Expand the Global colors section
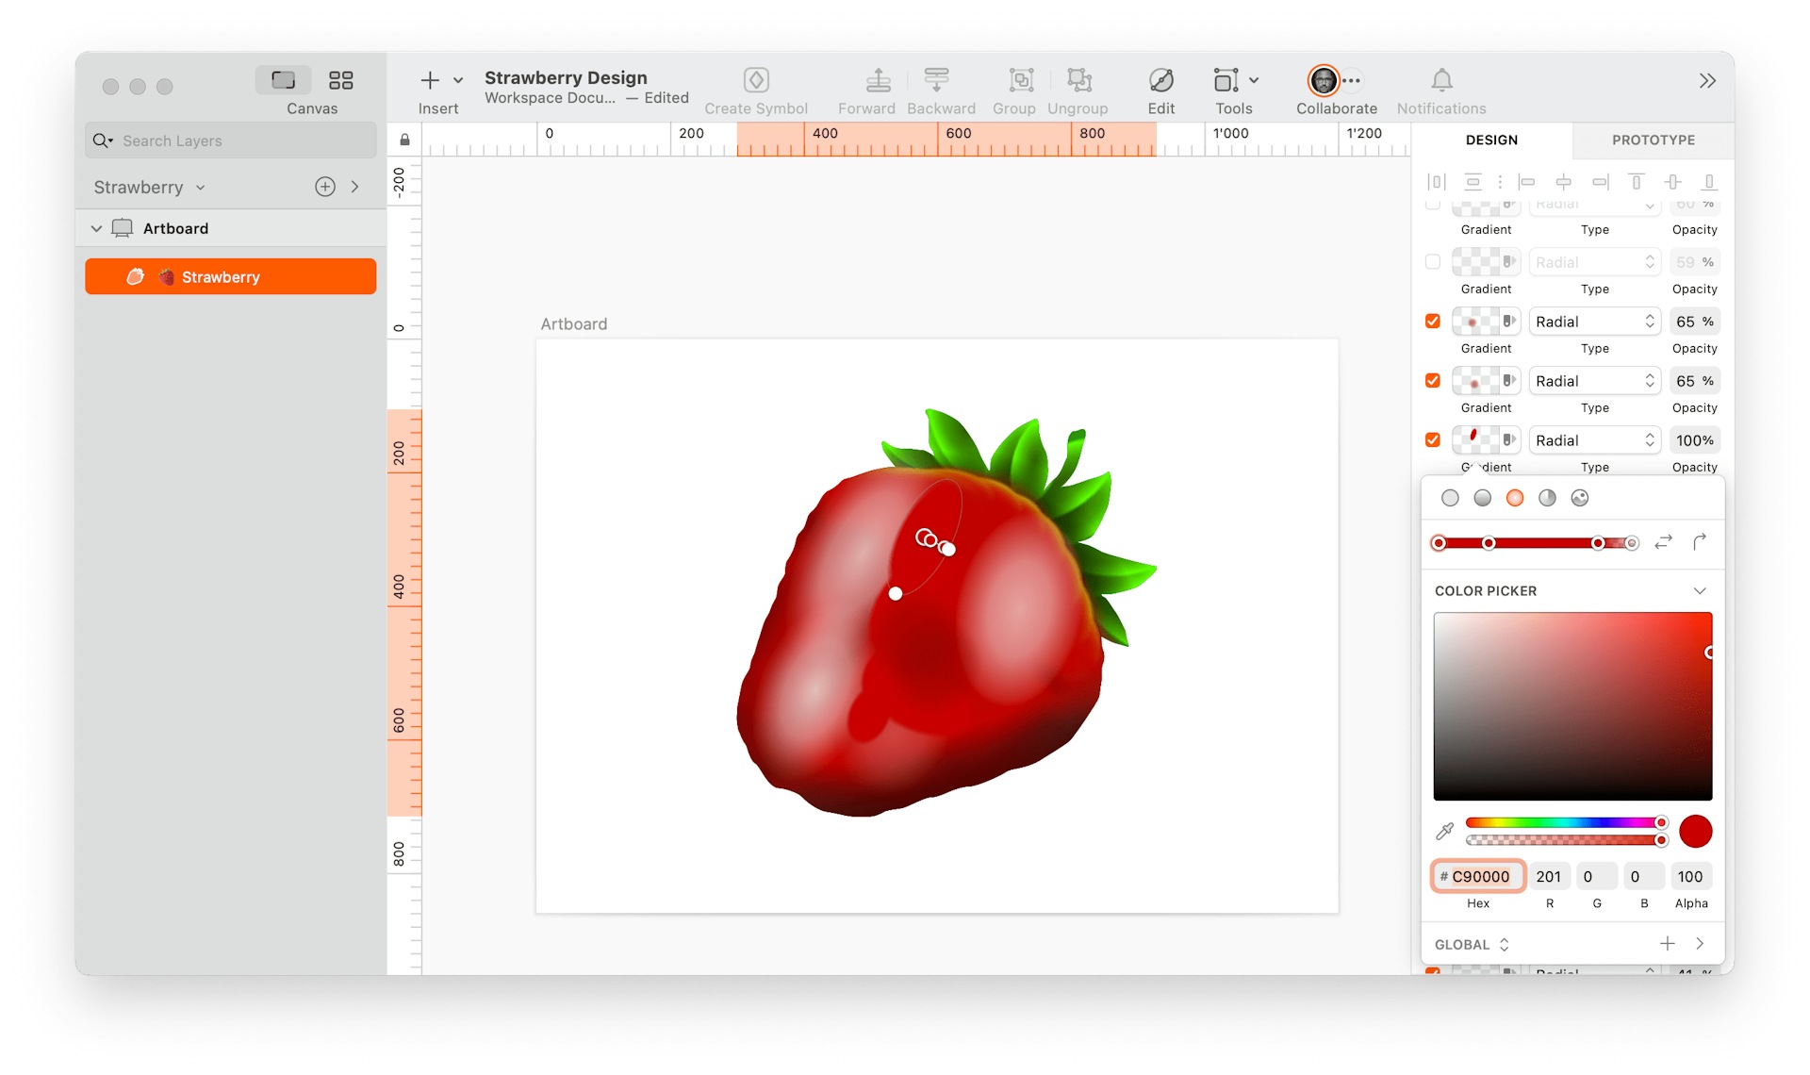1810x1075 pixels. 1703,945
